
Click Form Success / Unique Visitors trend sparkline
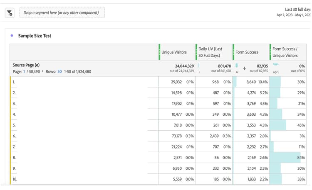(x=275, y=64)
